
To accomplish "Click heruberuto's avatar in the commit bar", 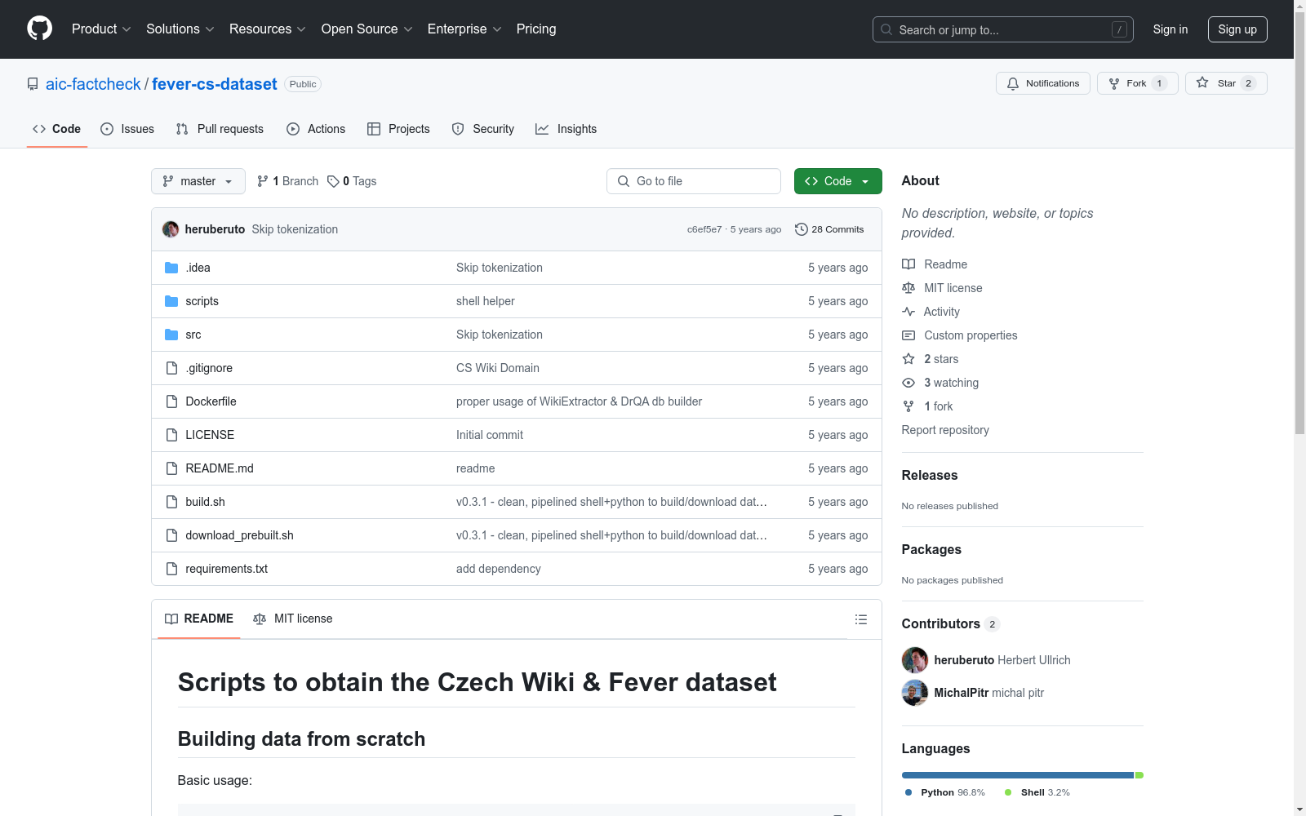I will [x=171, y=229].
